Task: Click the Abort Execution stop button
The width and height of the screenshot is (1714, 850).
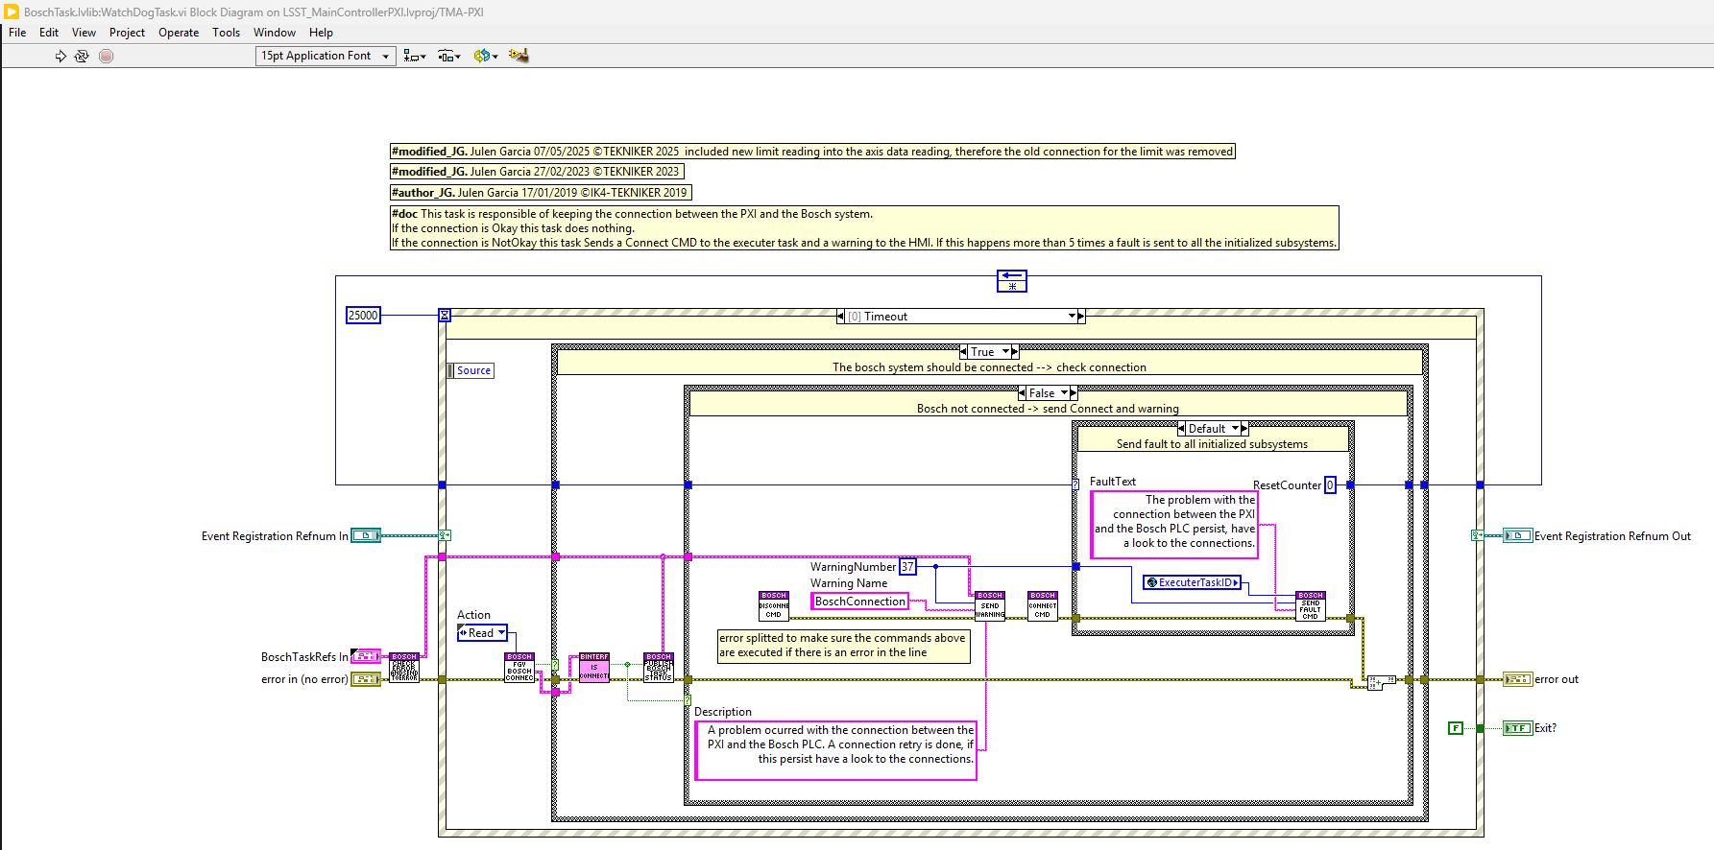Action: tap(107, 57)
